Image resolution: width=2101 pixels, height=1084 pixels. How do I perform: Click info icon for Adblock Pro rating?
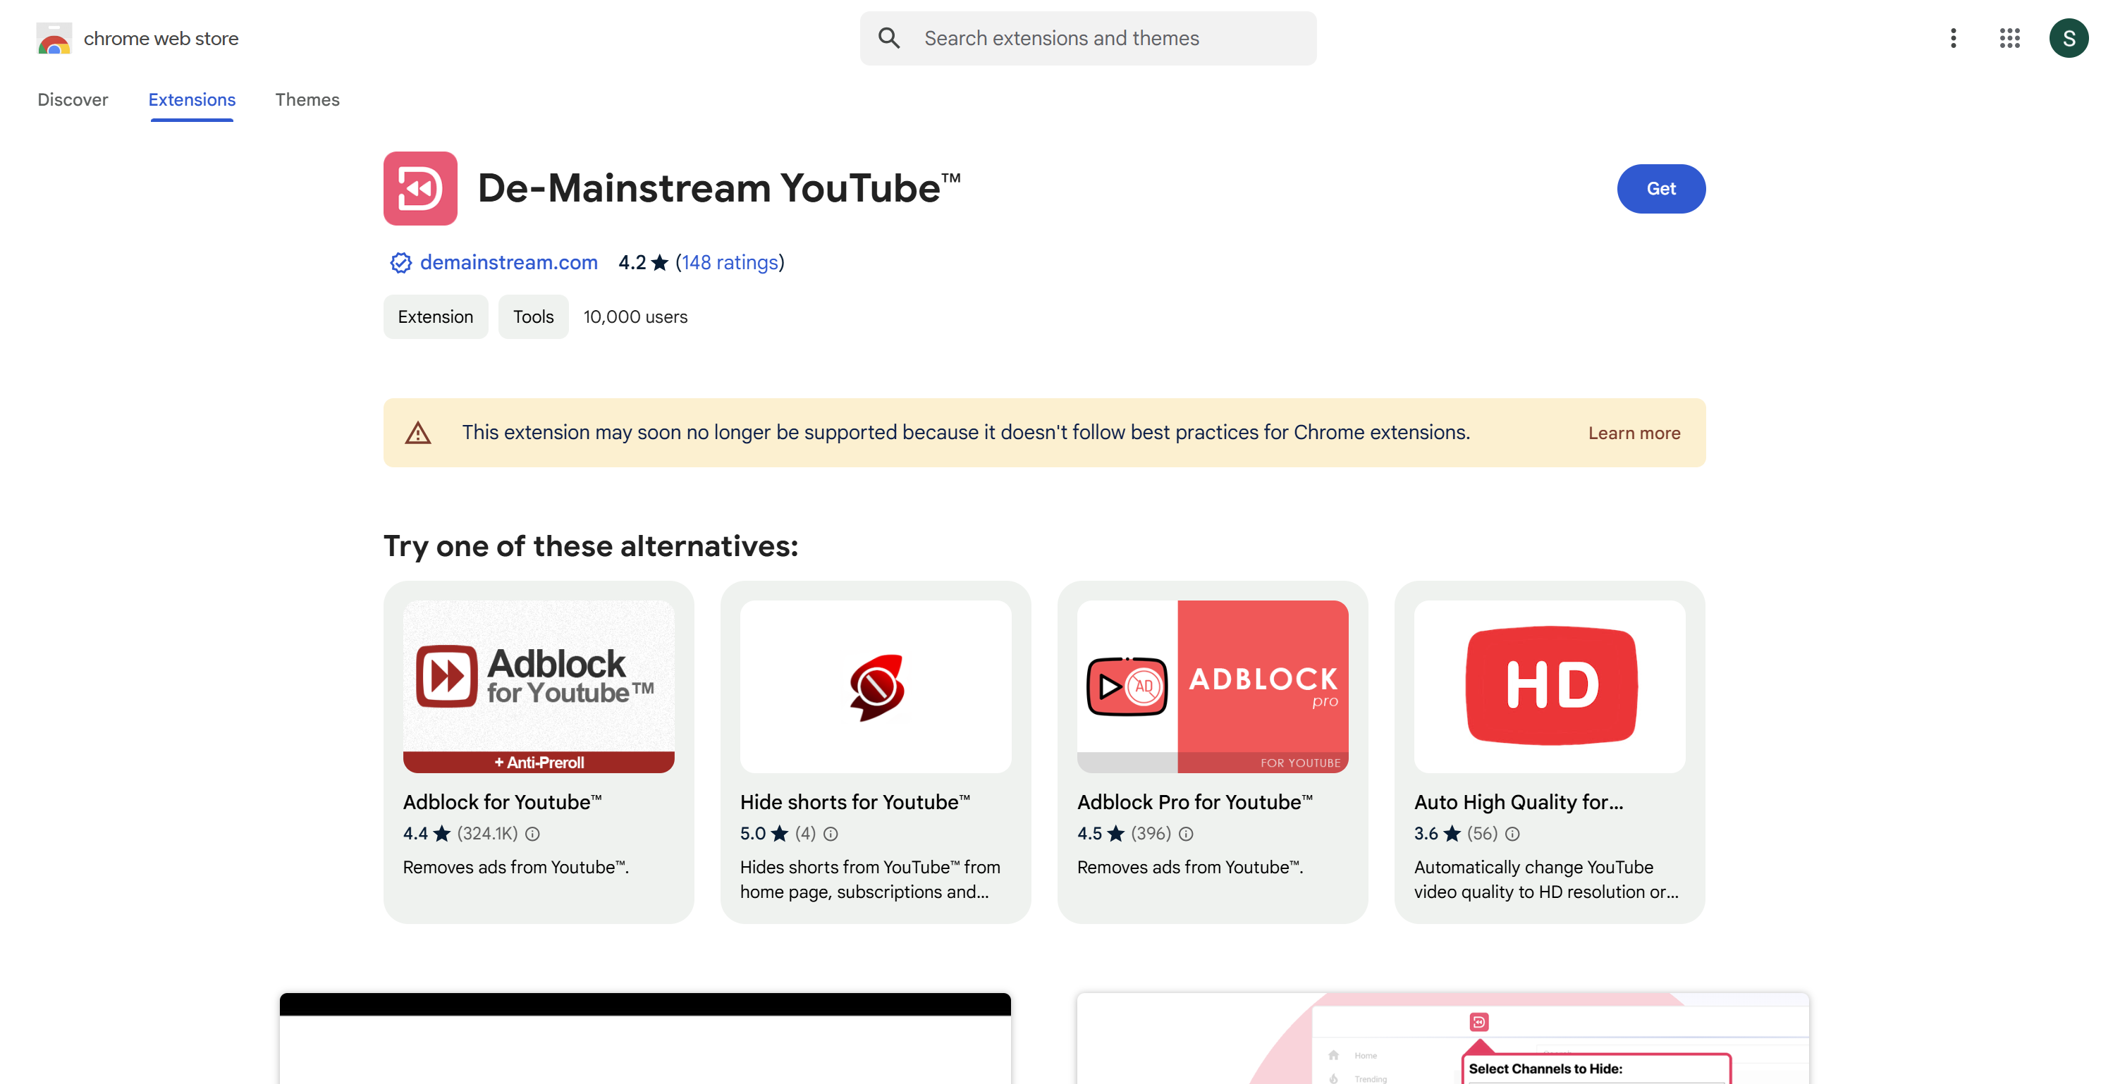click(1186, 834)
